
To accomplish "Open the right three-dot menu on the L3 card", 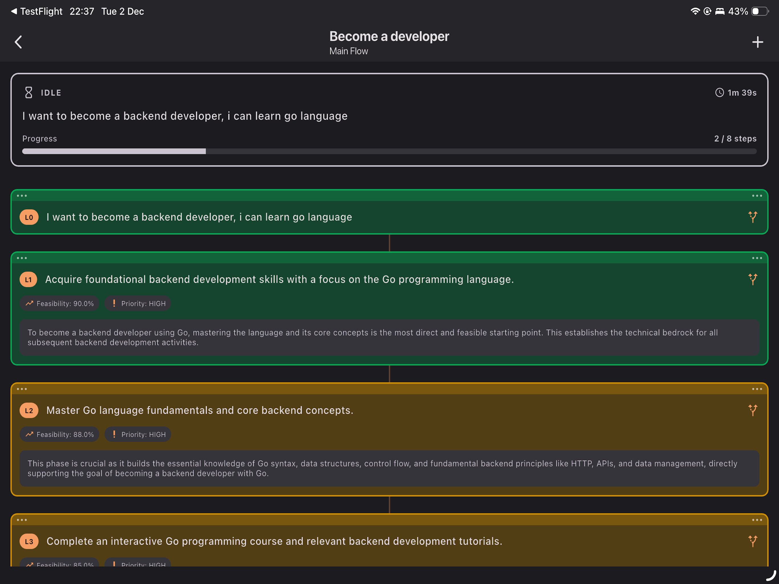I will [757, 520].
